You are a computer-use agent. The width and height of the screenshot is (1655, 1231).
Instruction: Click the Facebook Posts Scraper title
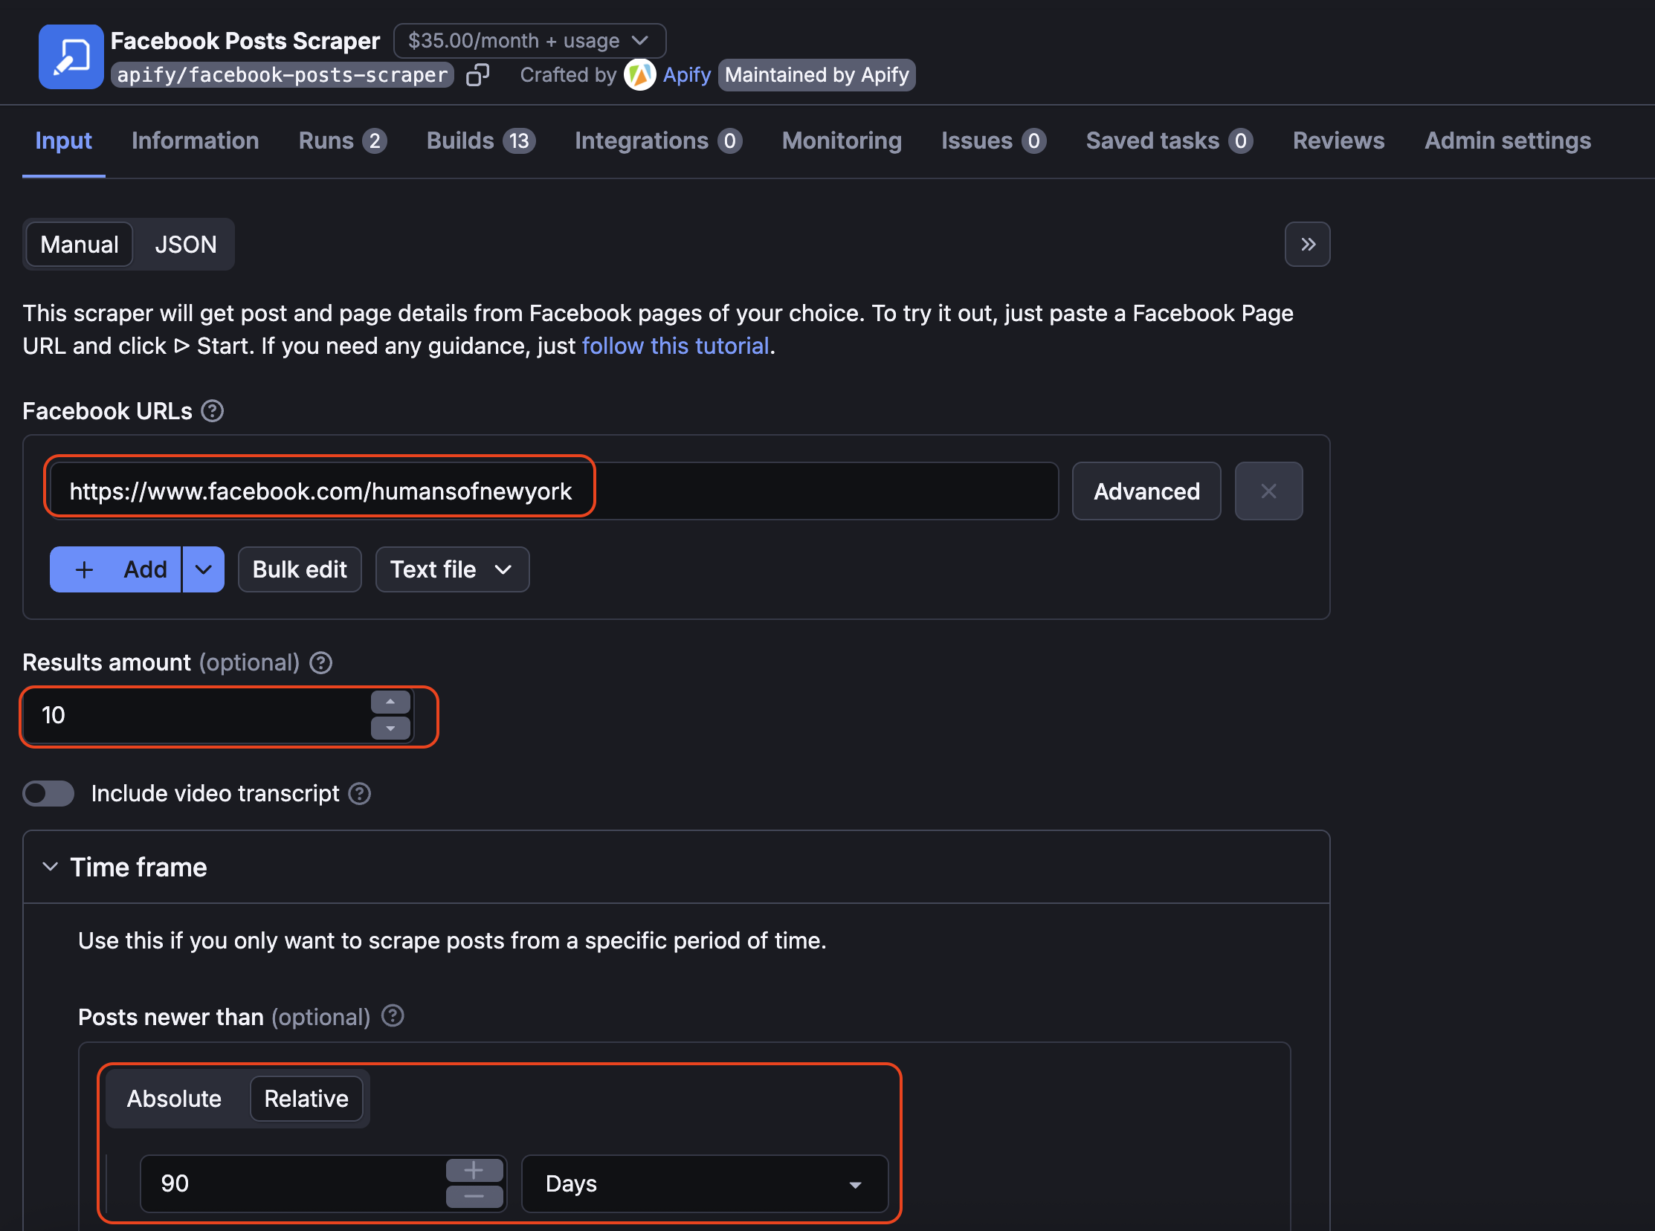click(245, 40)
